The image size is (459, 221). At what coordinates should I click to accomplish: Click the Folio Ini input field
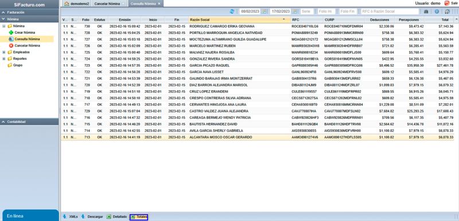[326, 11]
